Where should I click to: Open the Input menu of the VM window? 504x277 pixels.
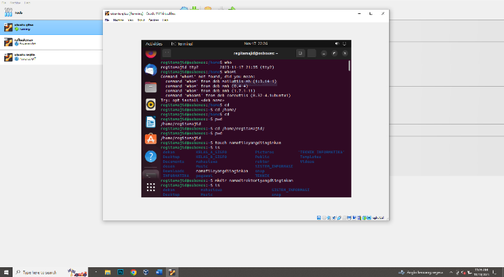(x=141, y=20)
